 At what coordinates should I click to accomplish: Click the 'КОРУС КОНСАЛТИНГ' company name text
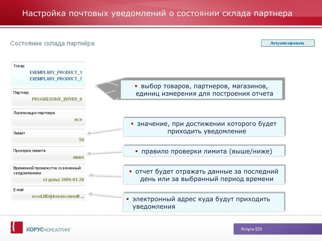click(x=48, y=229)
